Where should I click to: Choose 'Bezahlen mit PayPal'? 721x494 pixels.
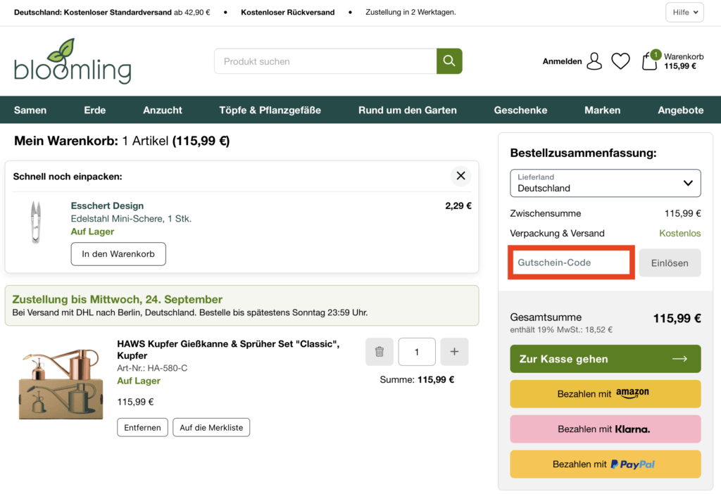coord(605,464)
